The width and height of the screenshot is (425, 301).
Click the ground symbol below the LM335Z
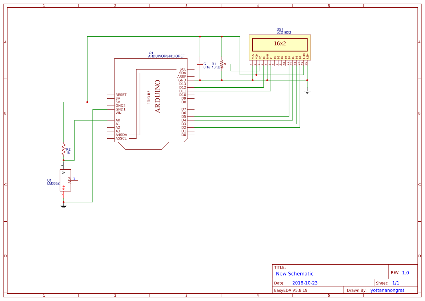pos(64,206)
